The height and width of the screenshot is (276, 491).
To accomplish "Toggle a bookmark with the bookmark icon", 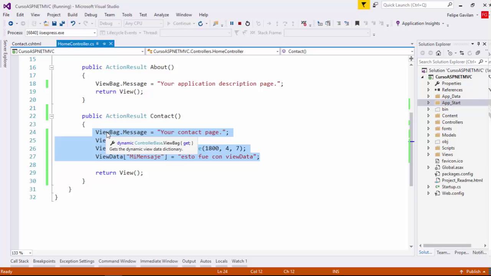I will coord(357,23).
